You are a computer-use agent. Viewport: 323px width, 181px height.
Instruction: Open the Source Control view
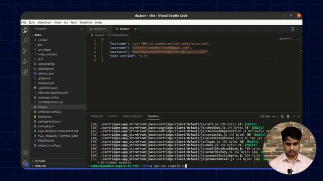(x=25, y=51)
